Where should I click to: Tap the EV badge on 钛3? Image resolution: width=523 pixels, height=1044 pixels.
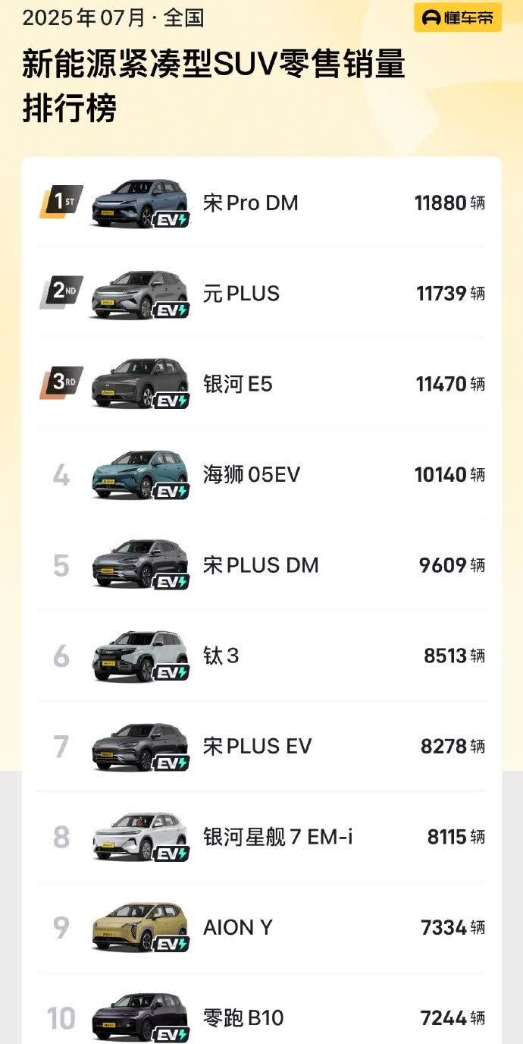pos(171,673)
